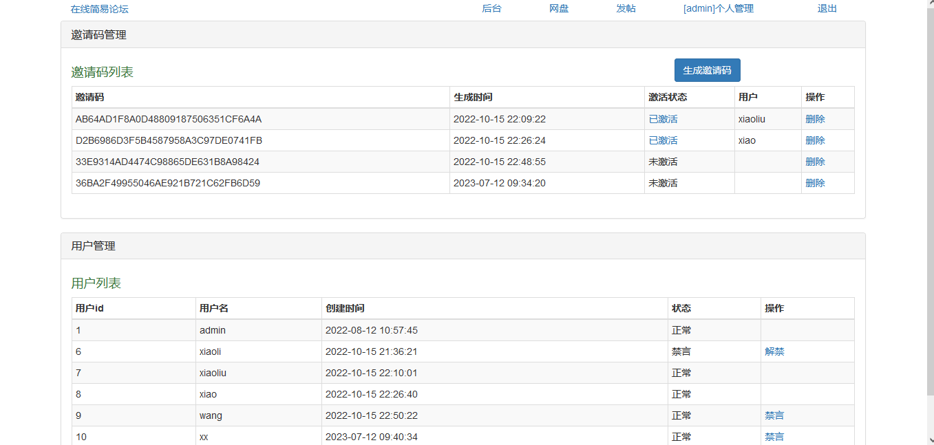Open [admin]个人管理 page
Image resolution: width=934 pixels, height=445 pixels.
718,9
